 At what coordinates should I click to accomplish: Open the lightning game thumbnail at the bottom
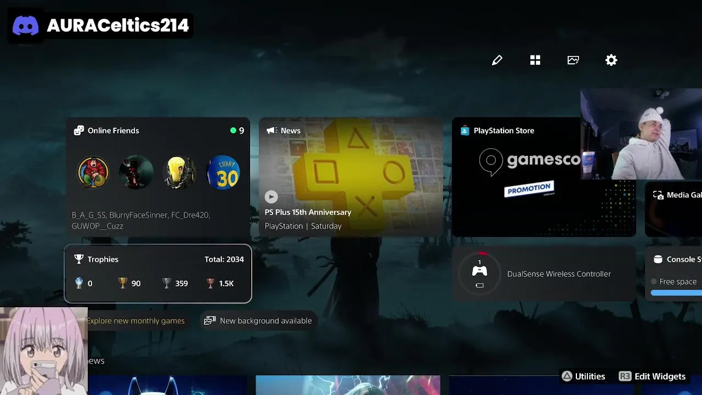pos(348,385)
